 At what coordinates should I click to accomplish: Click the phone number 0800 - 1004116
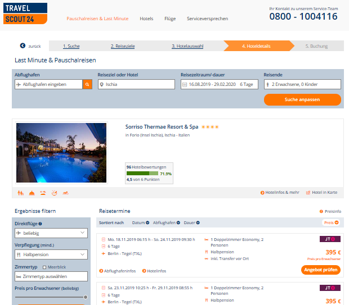303,16
